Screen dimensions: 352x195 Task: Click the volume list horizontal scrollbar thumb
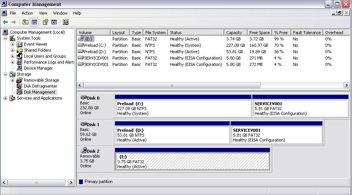pyautogui.click(x=172, y=85)
